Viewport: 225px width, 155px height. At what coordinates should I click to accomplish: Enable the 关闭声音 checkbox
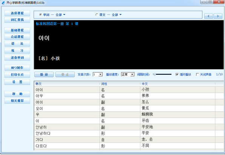tap(197, 74)
